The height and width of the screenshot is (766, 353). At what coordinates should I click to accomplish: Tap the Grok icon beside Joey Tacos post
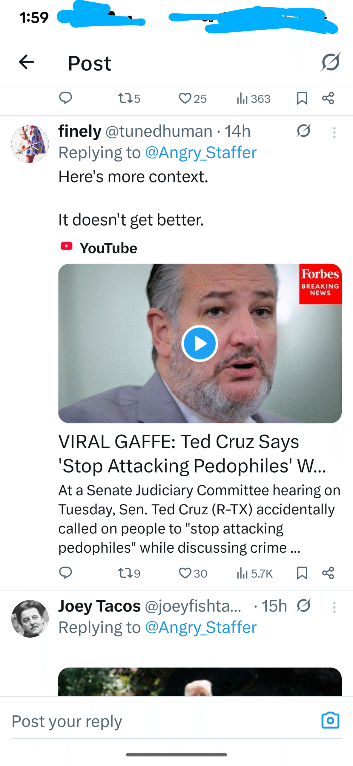(304, 606)
